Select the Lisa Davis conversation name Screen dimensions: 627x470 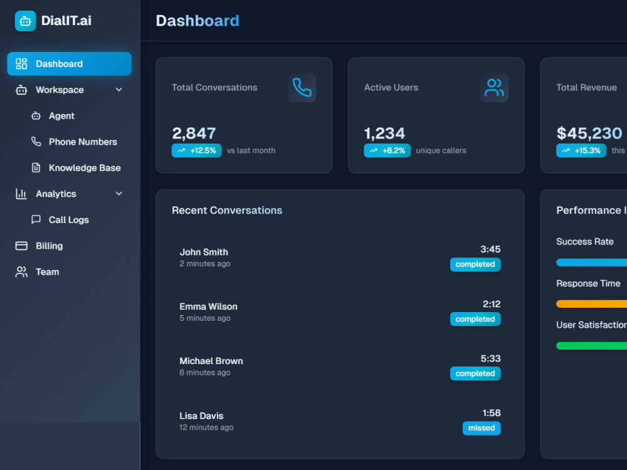coord(201,415)
